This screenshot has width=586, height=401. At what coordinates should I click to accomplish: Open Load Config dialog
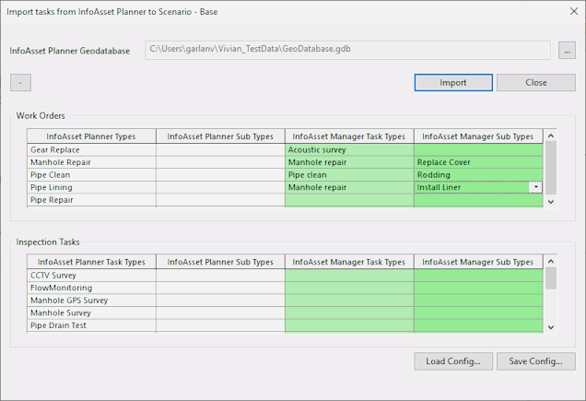click(x=453, y=361)
